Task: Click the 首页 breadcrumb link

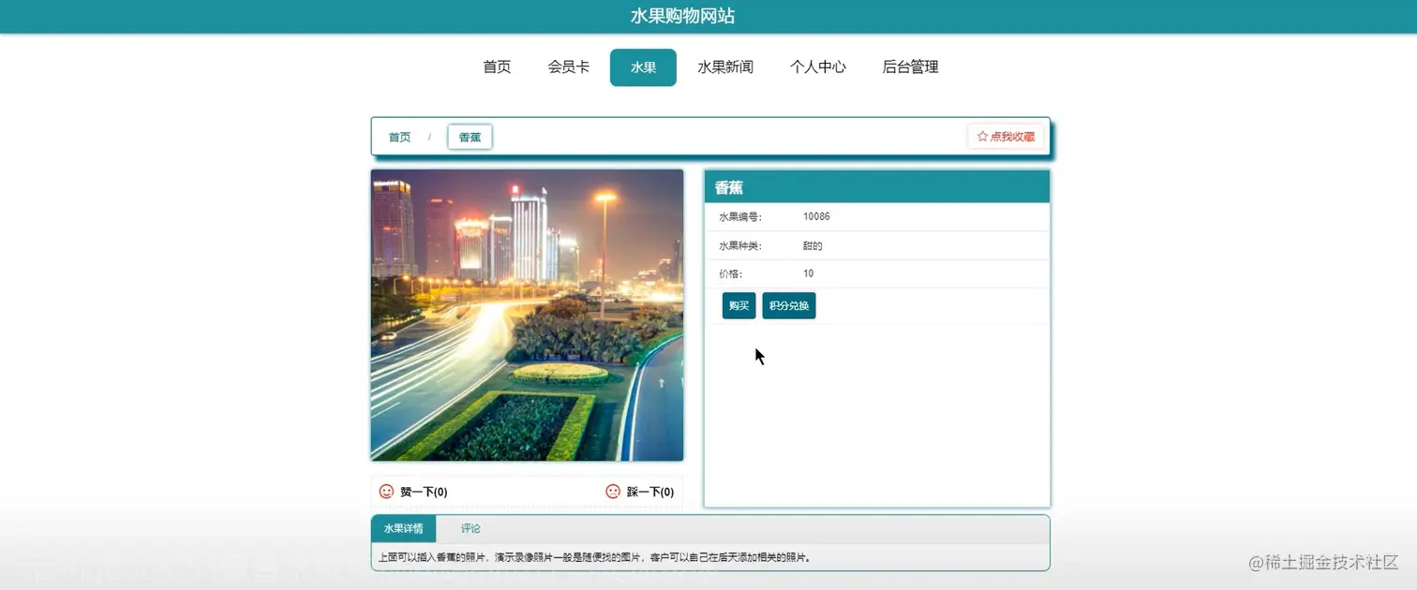Action: pos(400,137)
